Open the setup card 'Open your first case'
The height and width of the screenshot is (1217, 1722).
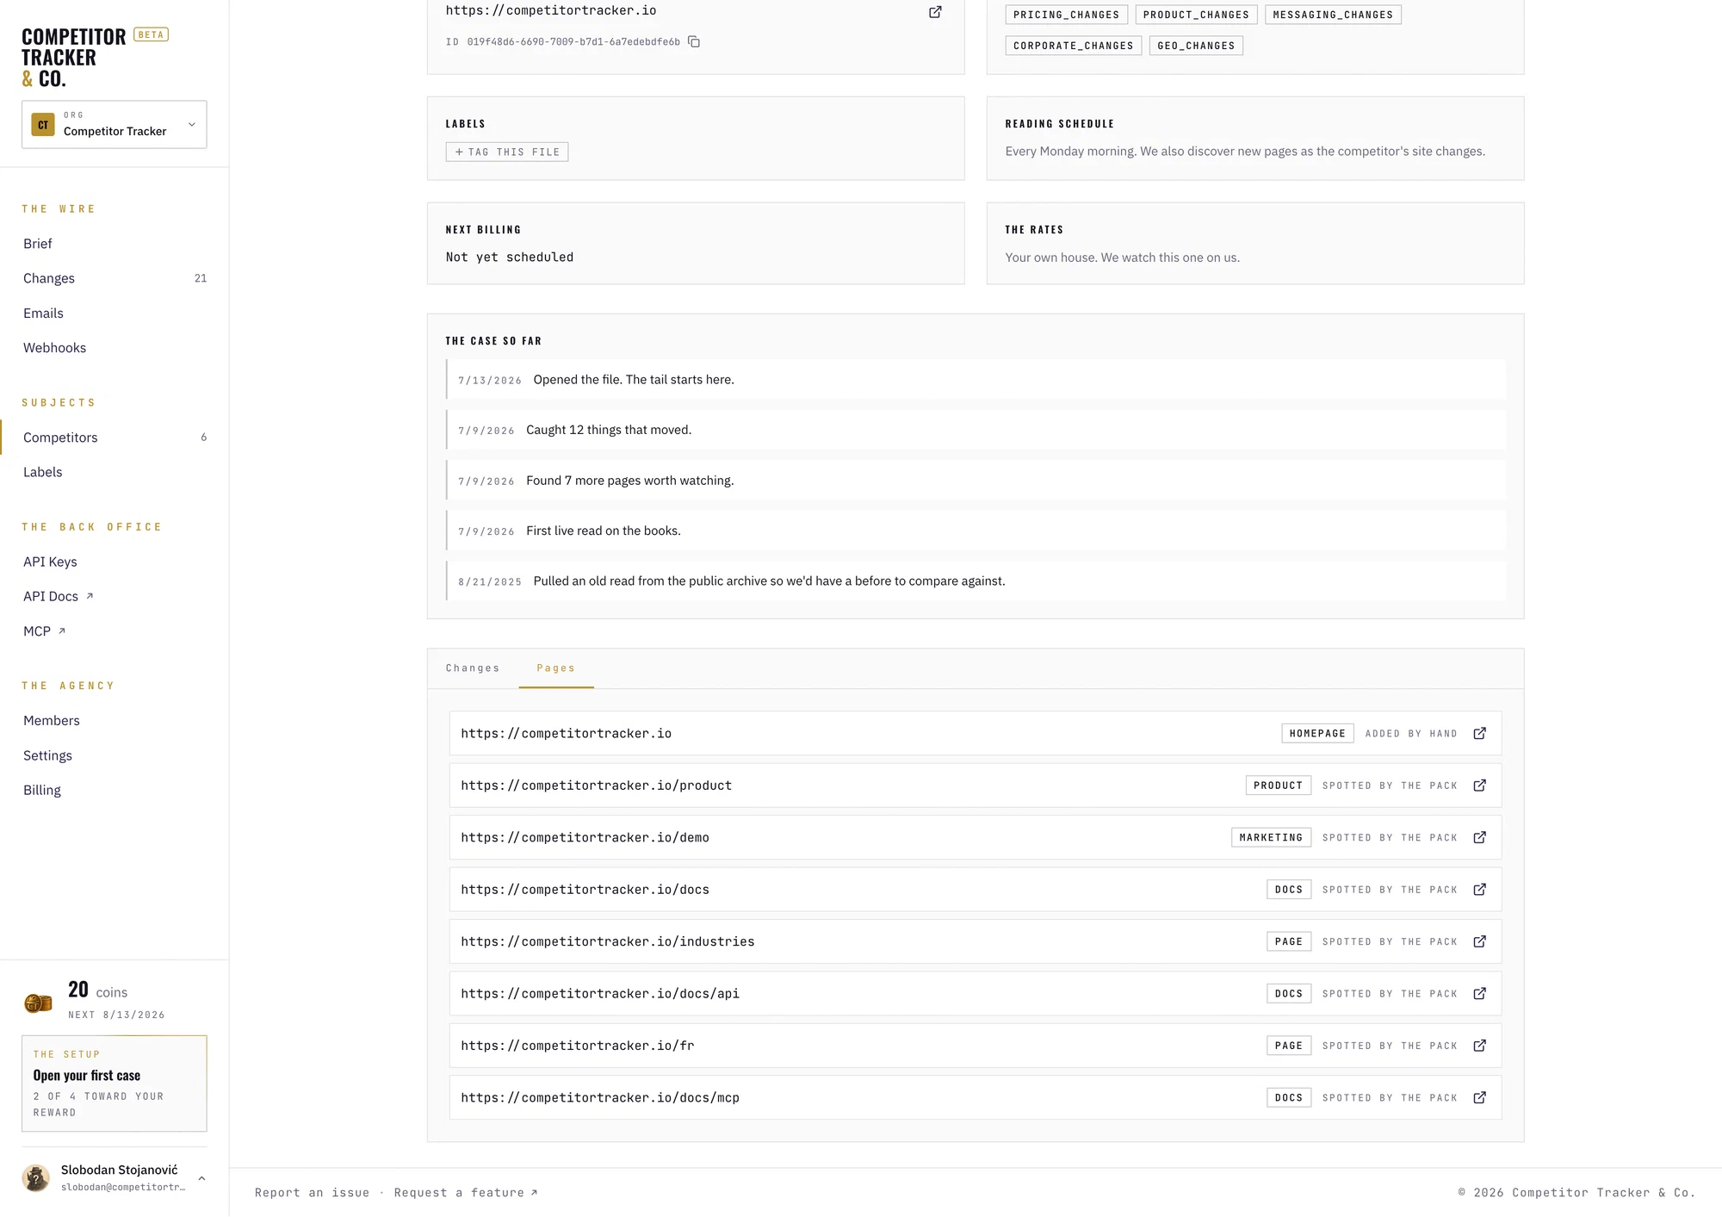click(x=115, y=1084)
